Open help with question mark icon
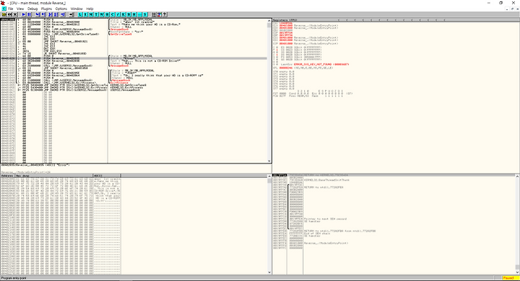This screenshot has height=281, width=520. tap(165, 14)
